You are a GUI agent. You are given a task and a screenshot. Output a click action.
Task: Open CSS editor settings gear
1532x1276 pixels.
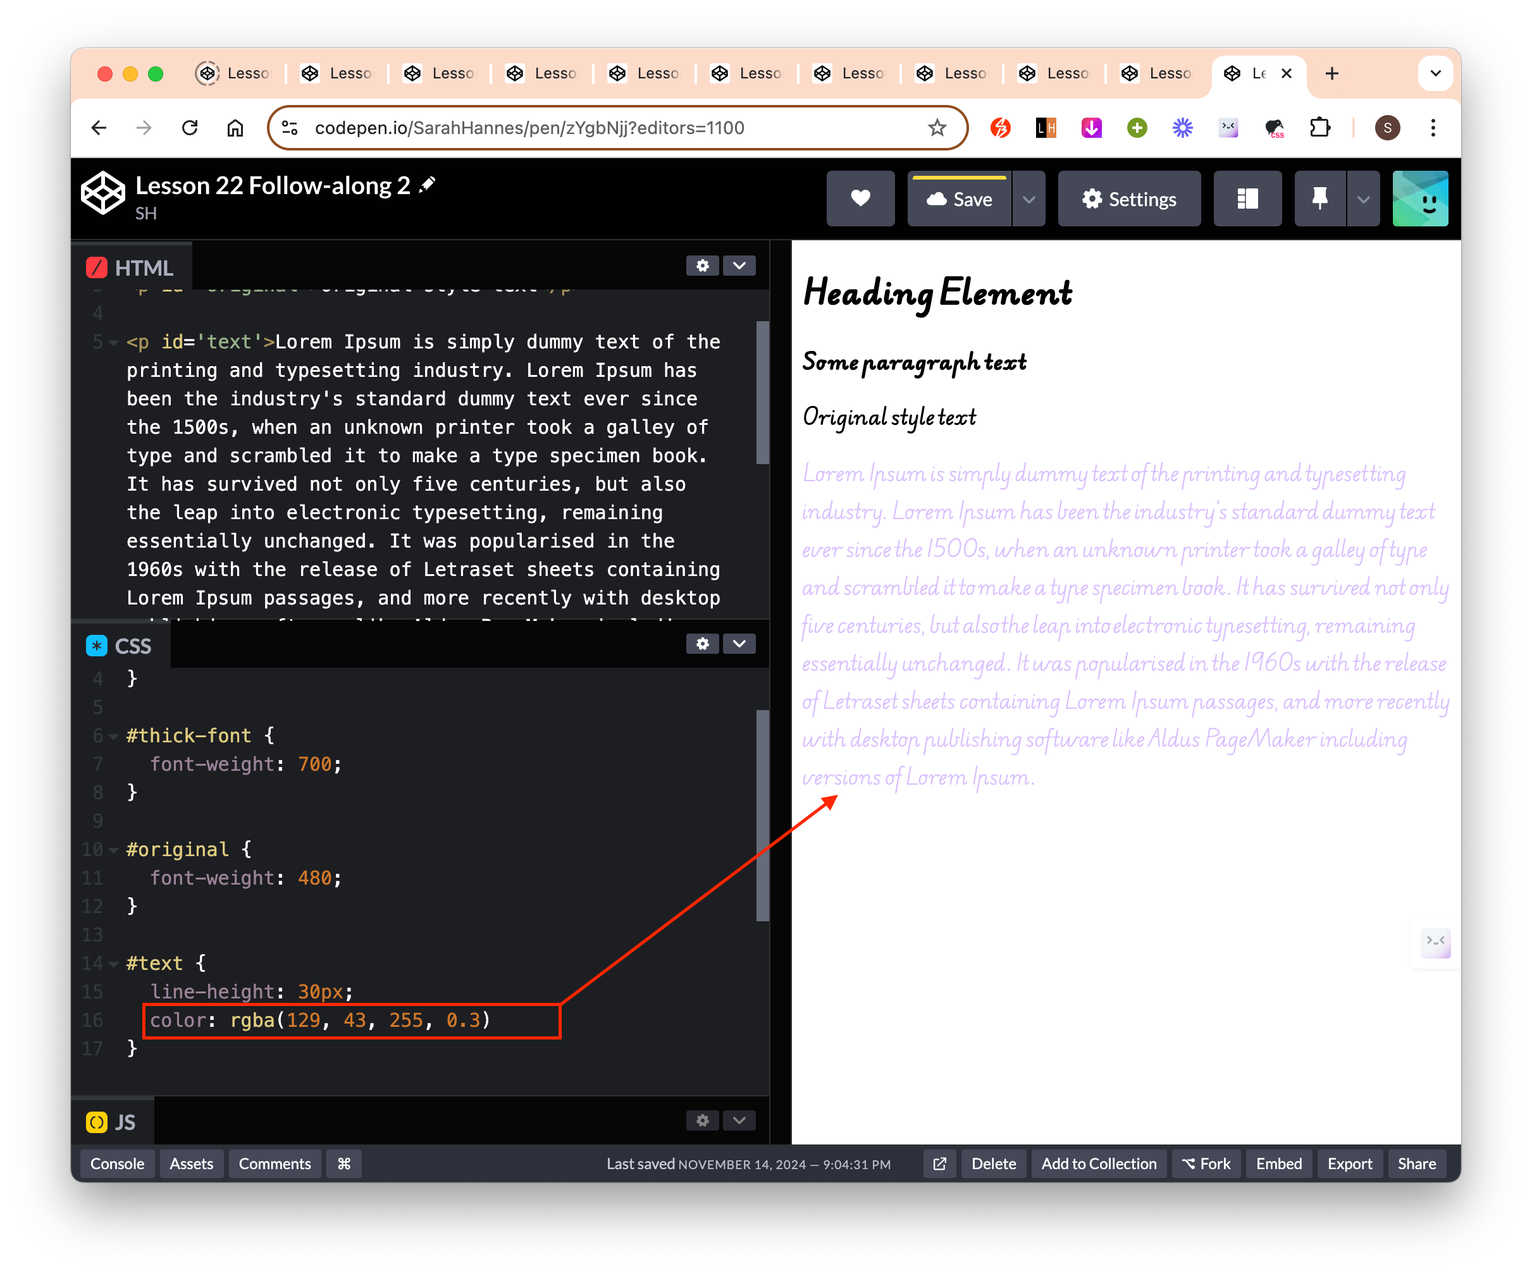[703, 643]
